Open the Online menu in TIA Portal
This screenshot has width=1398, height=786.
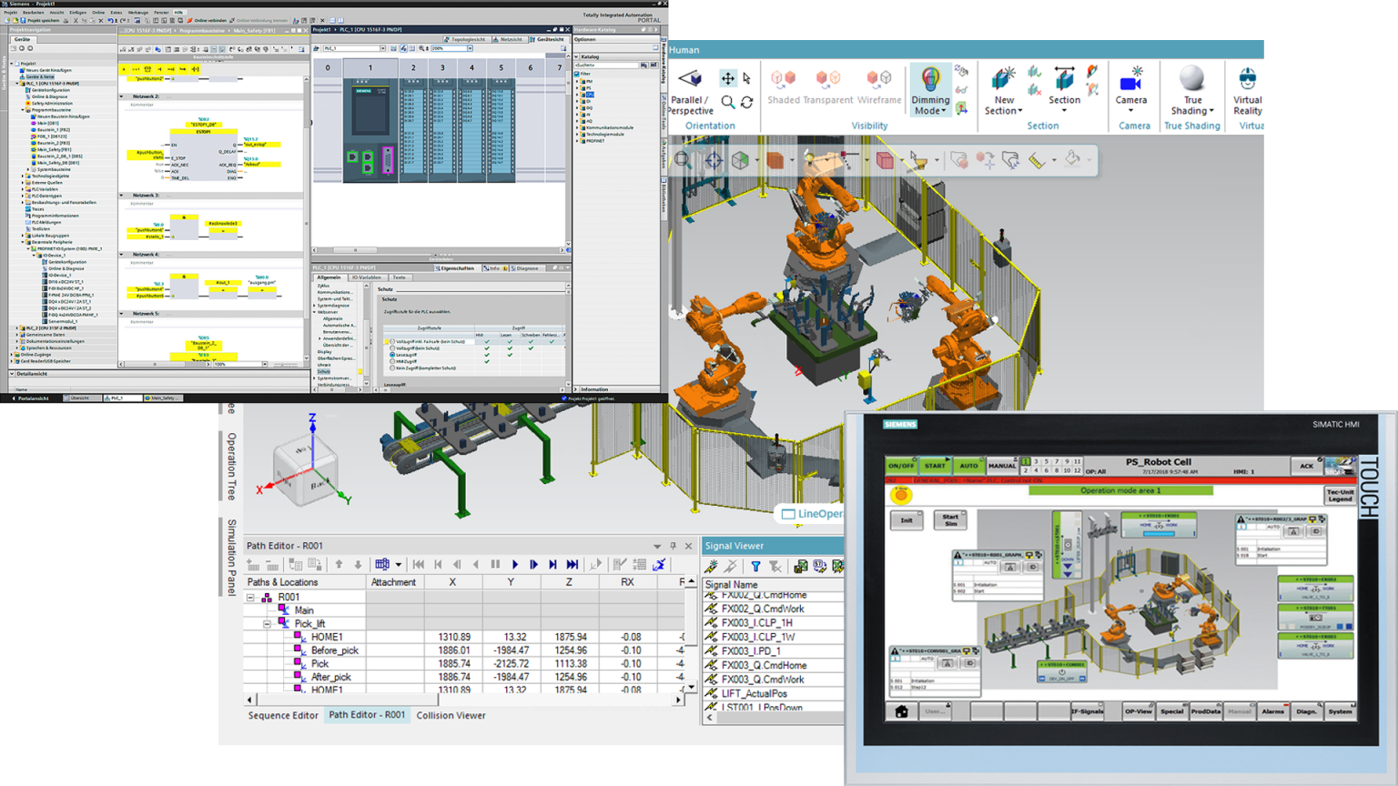[x=98, y=13]
